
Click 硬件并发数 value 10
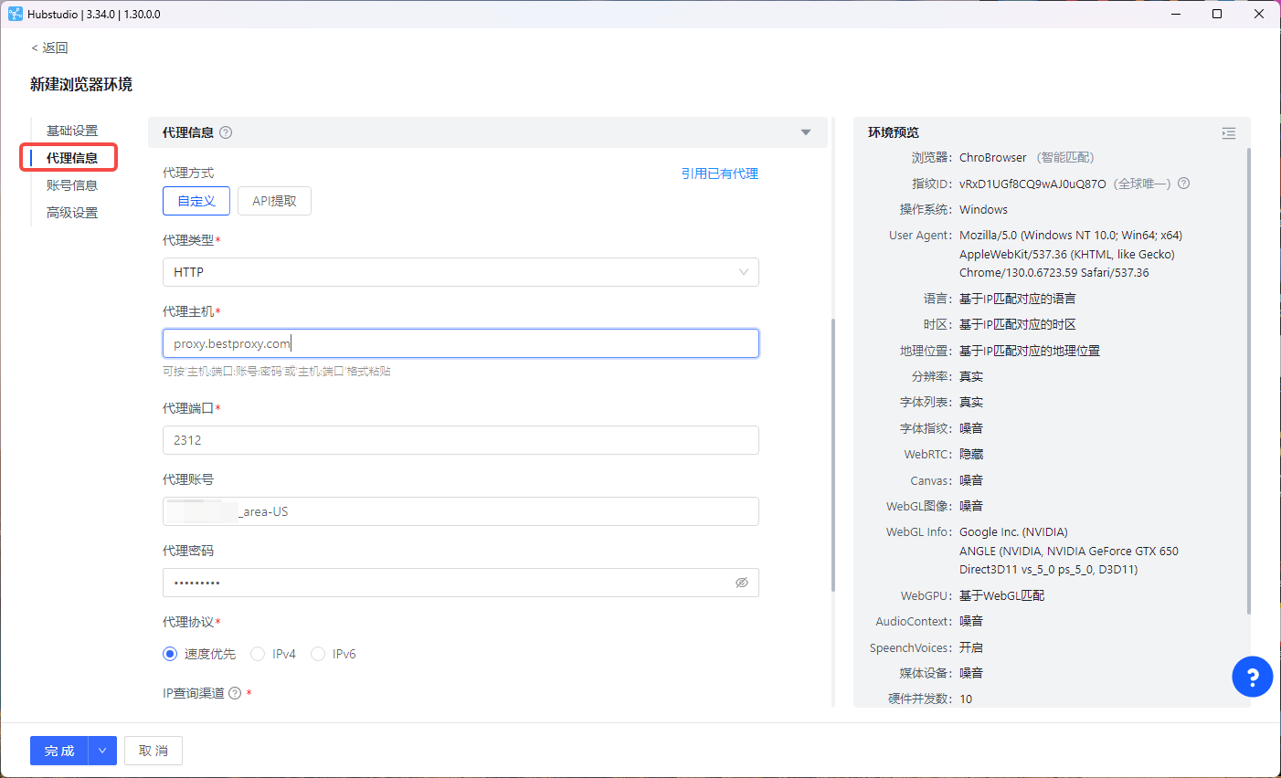tap(966, 699)
